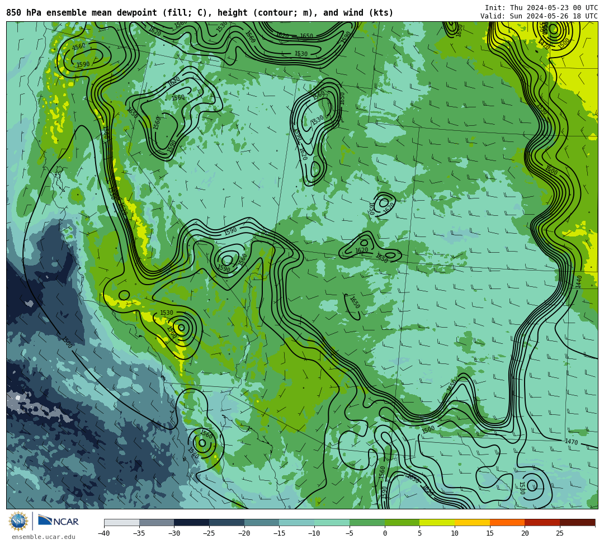Open the ensemble.ucar.edu site text
604x544 pixels.
tap(44, 537)
